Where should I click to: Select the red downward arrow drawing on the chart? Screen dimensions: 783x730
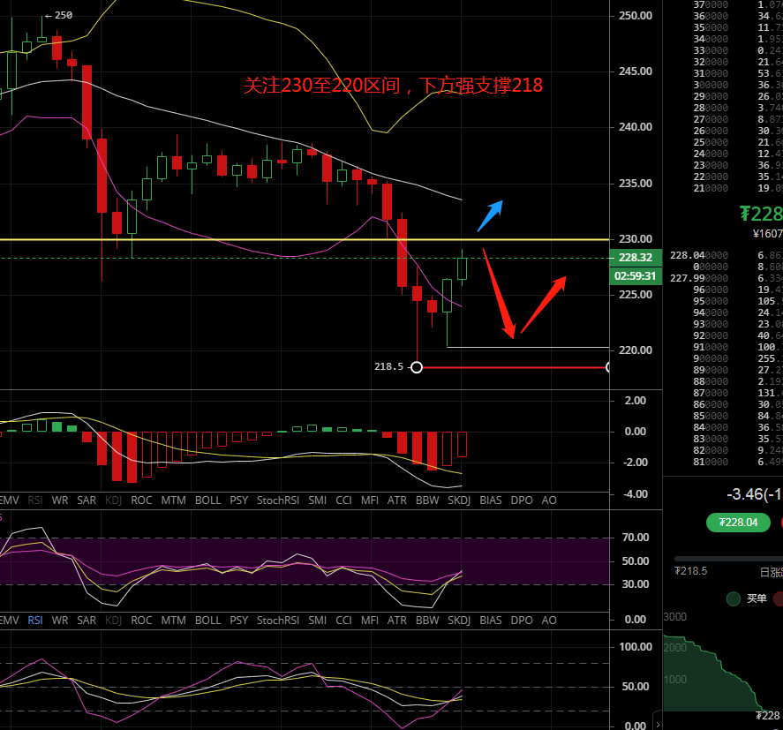(x=499, y=296)
